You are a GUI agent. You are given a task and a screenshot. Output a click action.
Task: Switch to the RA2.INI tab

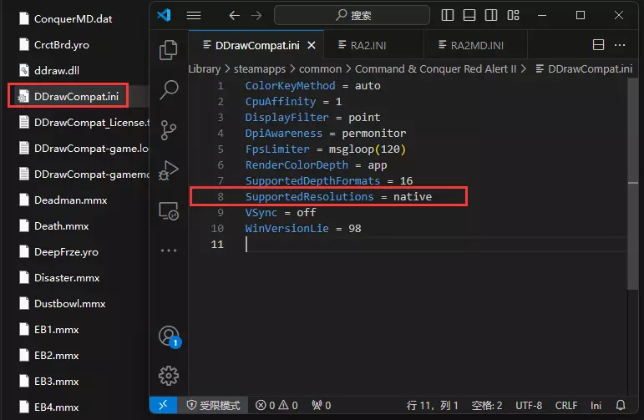pyautogui.click(x=373, y=45)
